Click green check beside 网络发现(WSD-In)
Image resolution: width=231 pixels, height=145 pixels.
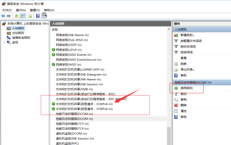tap(53, 65)
